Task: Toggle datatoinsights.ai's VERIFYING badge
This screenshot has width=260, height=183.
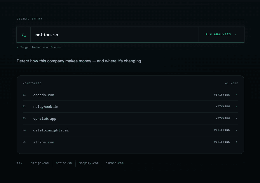Action: coord(222,130)
